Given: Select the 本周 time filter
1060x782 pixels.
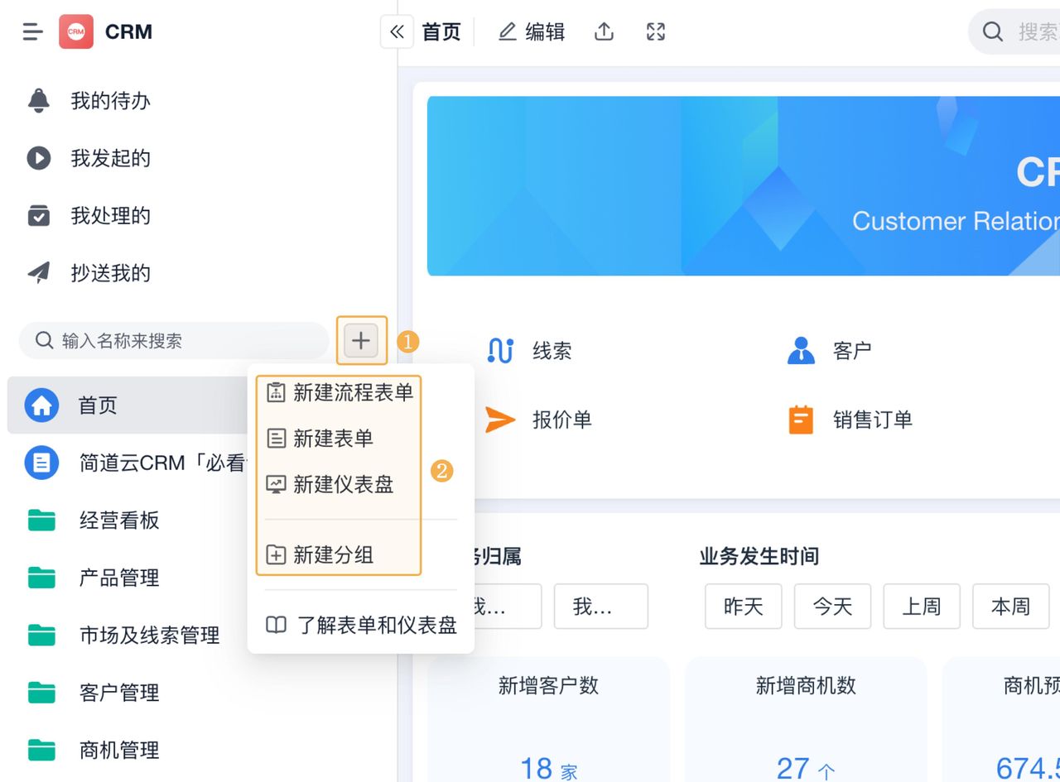Looking at the screenshot, I should tap(1009, 607).
